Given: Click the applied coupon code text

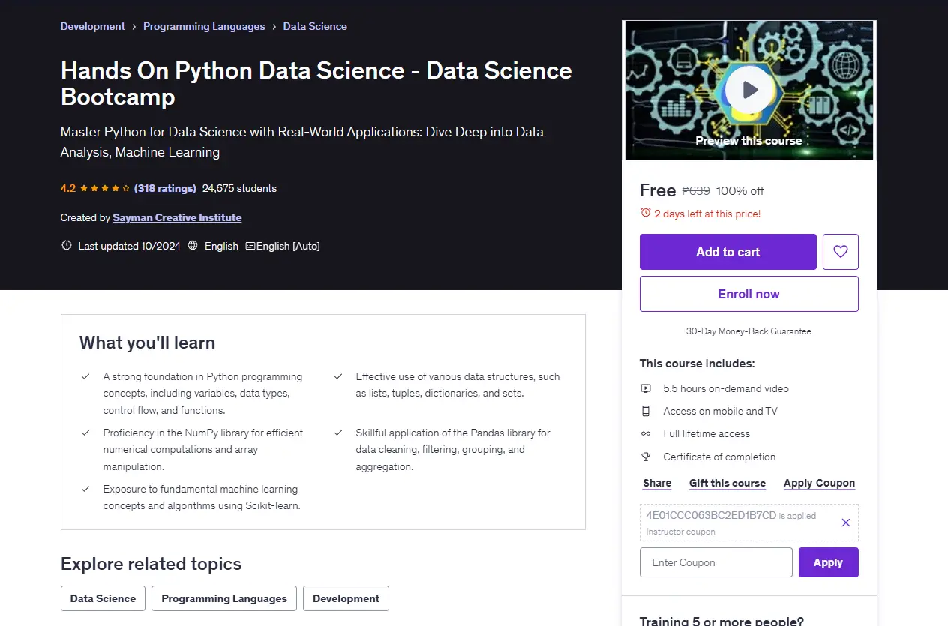Looking at the screenshot, I should click(x=711, y=515).
